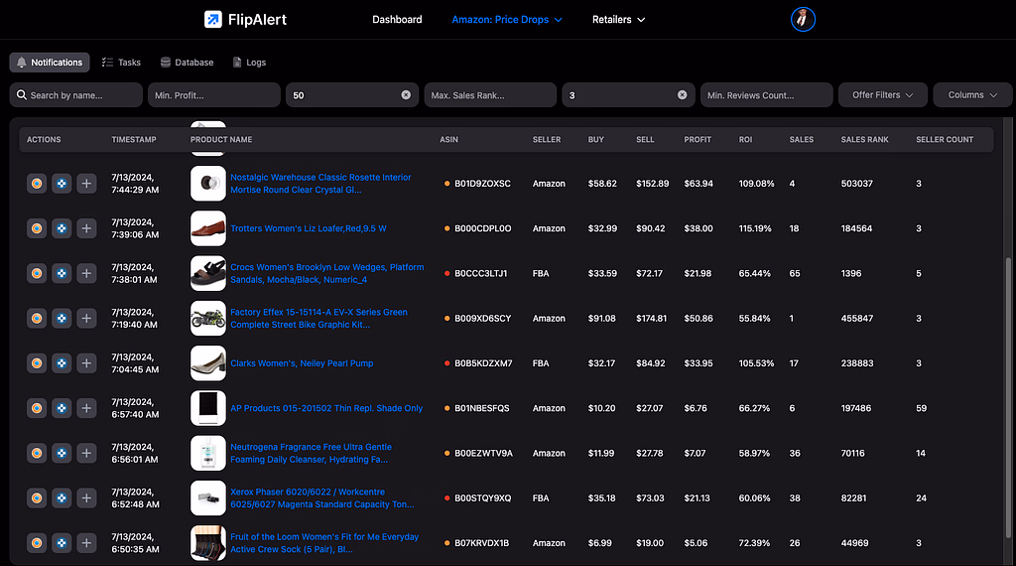
Task: Click the plus icon for Crocs Women's row
Action: click(x=86, y=274)
